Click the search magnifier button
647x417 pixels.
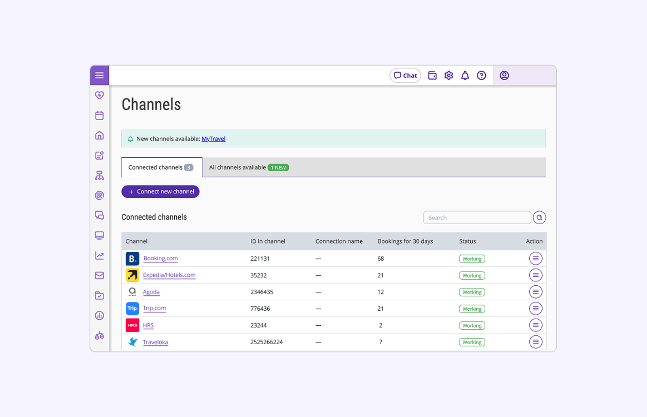(x=539, y=217)
